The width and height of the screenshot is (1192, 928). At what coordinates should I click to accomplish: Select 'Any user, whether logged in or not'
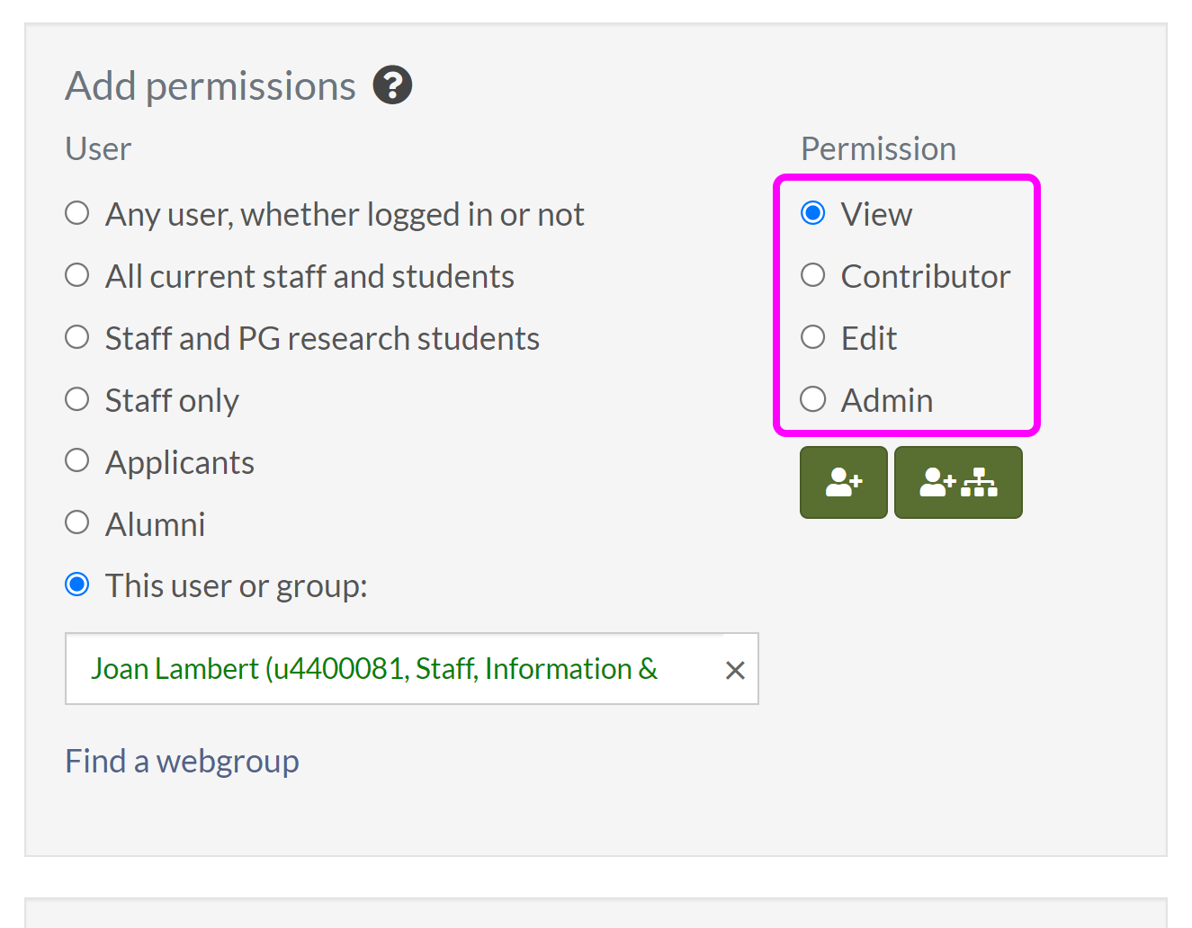[77, 214]
